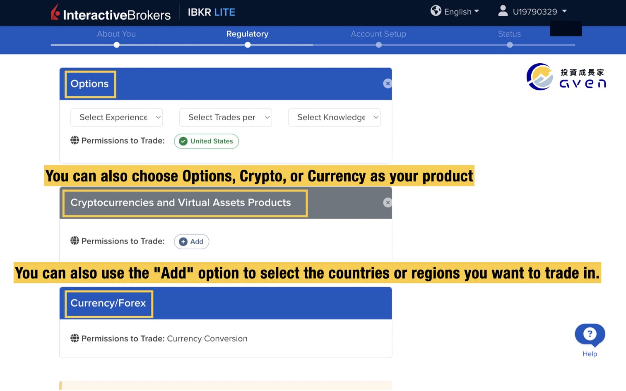The height and width of the screenshot is (391, 626).
Task: Click the plus icon inside the Add button
Action: pos(183,241)
